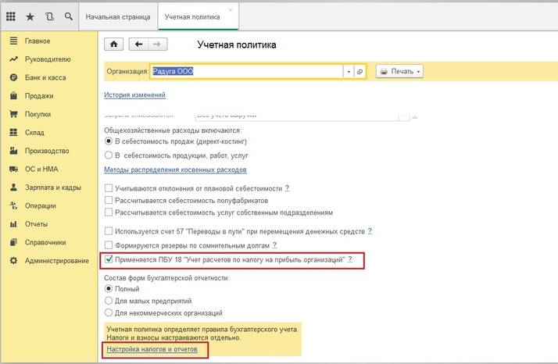The height and width of the screenshot is (364, 558).
Task: Open Продажи section in sidebar
Action: (x=39, y=96)
